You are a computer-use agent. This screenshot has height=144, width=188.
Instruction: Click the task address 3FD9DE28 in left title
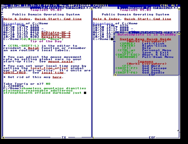tap(75, 8)
